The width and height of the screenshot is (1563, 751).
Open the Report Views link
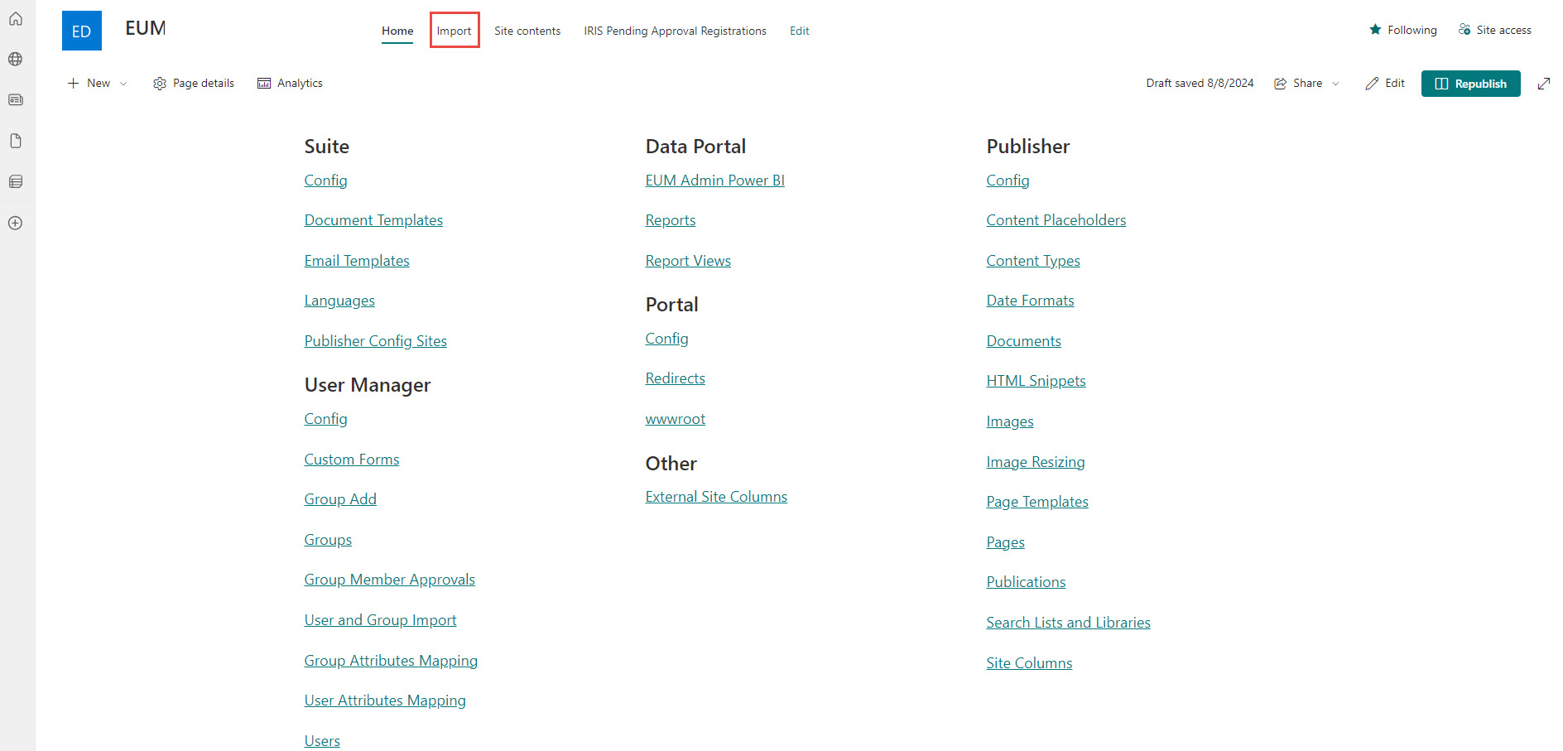[x=688, y=261]
